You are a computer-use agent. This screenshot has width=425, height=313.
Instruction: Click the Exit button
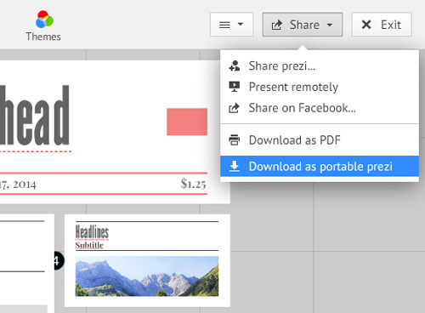(x=382, y=25)
